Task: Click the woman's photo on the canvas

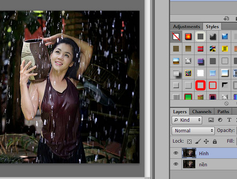Action: pyautogui.click(x=70, y=87)
